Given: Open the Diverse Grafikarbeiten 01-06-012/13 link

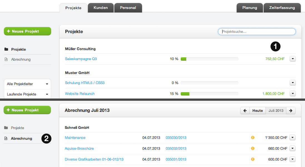Looking at the screenshot, I should click(94, 159).
